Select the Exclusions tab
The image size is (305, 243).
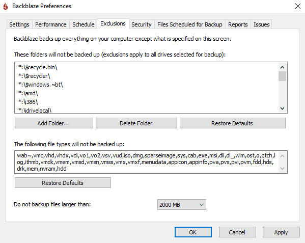pos(113,24)
